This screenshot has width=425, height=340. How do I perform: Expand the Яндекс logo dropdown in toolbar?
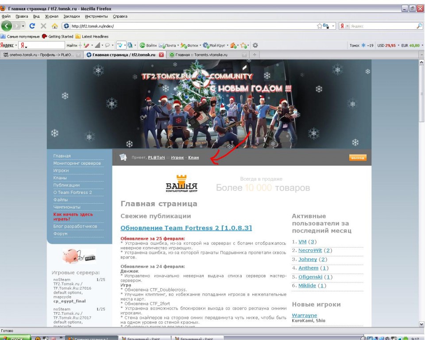pyautogui.click(x=16, y=45)
